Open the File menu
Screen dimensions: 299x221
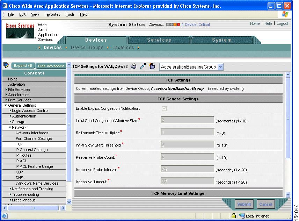[x=11, y=14]
